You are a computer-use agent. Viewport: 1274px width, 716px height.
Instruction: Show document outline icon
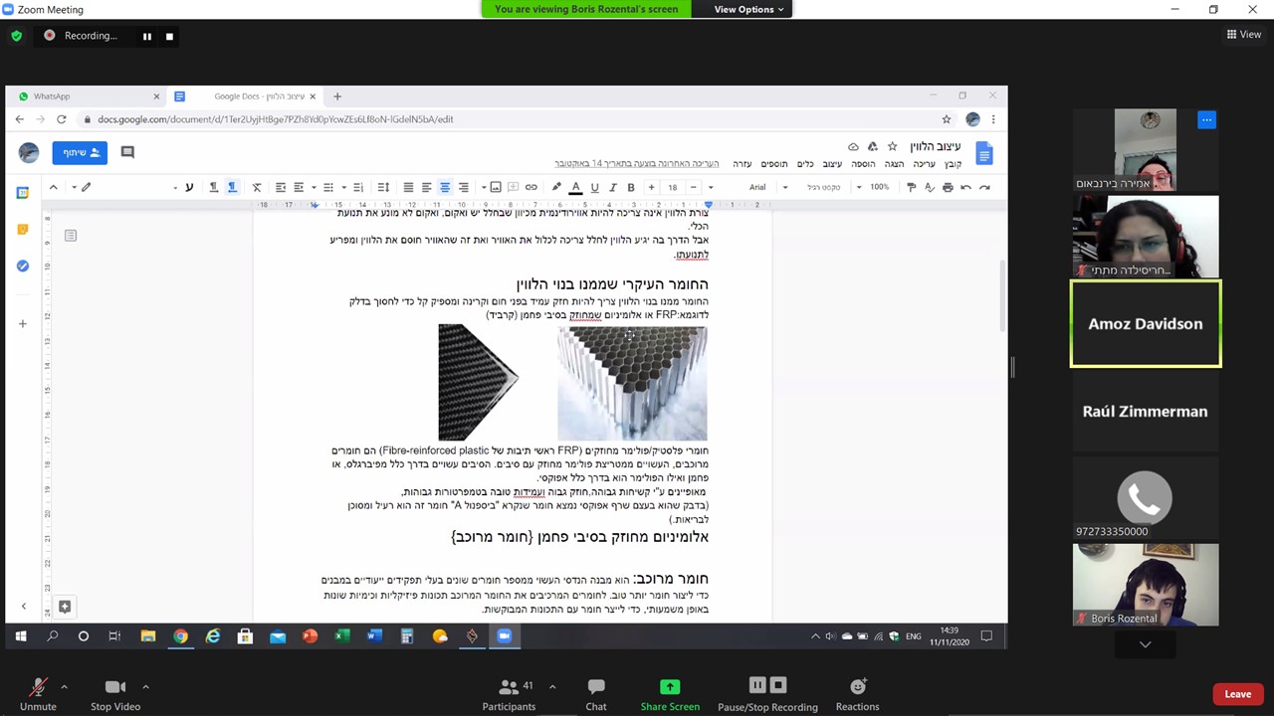tap(71, 236)
